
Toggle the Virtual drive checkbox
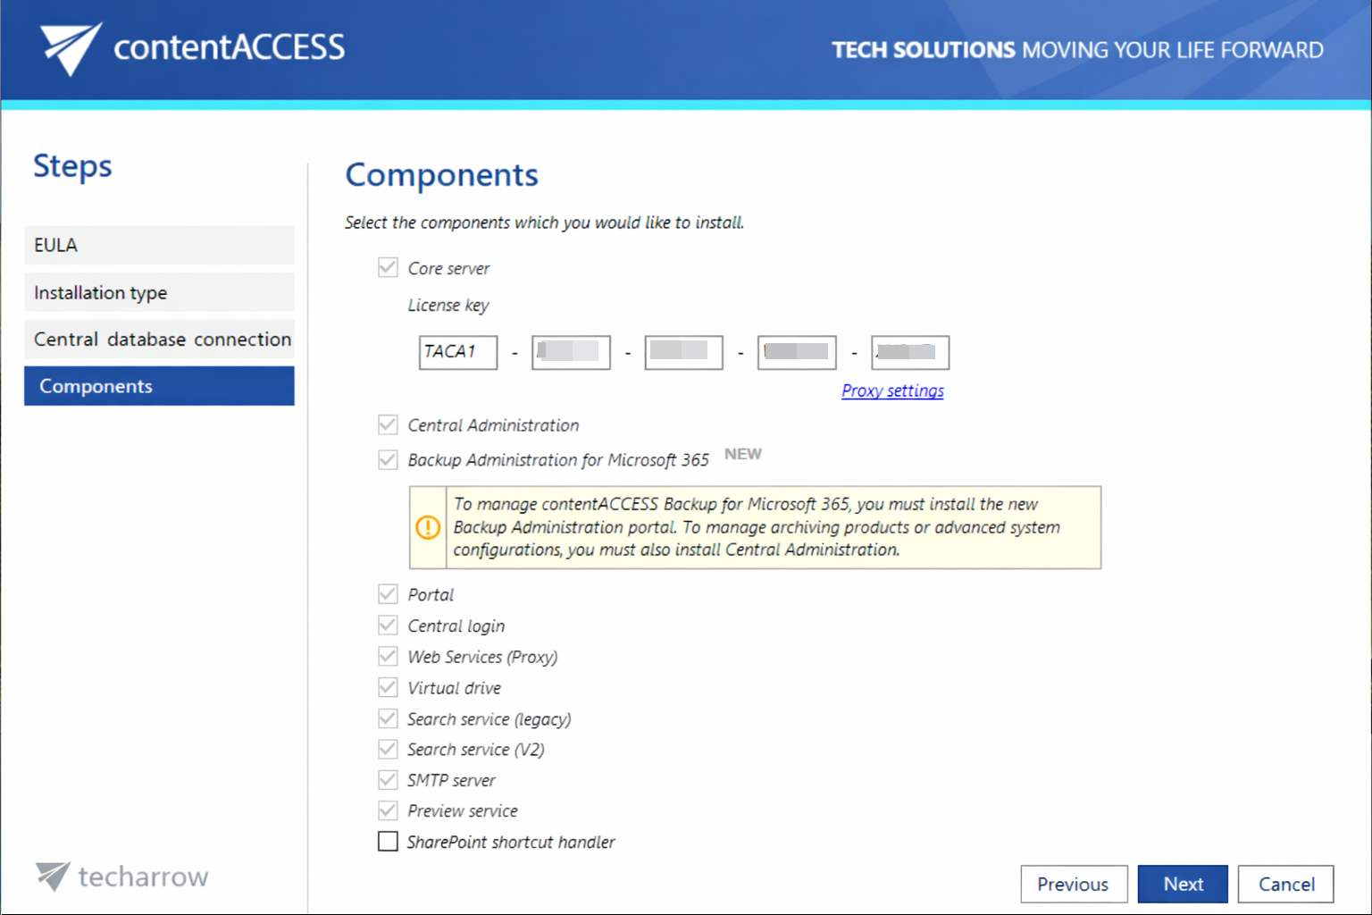[x=388, y=687]
